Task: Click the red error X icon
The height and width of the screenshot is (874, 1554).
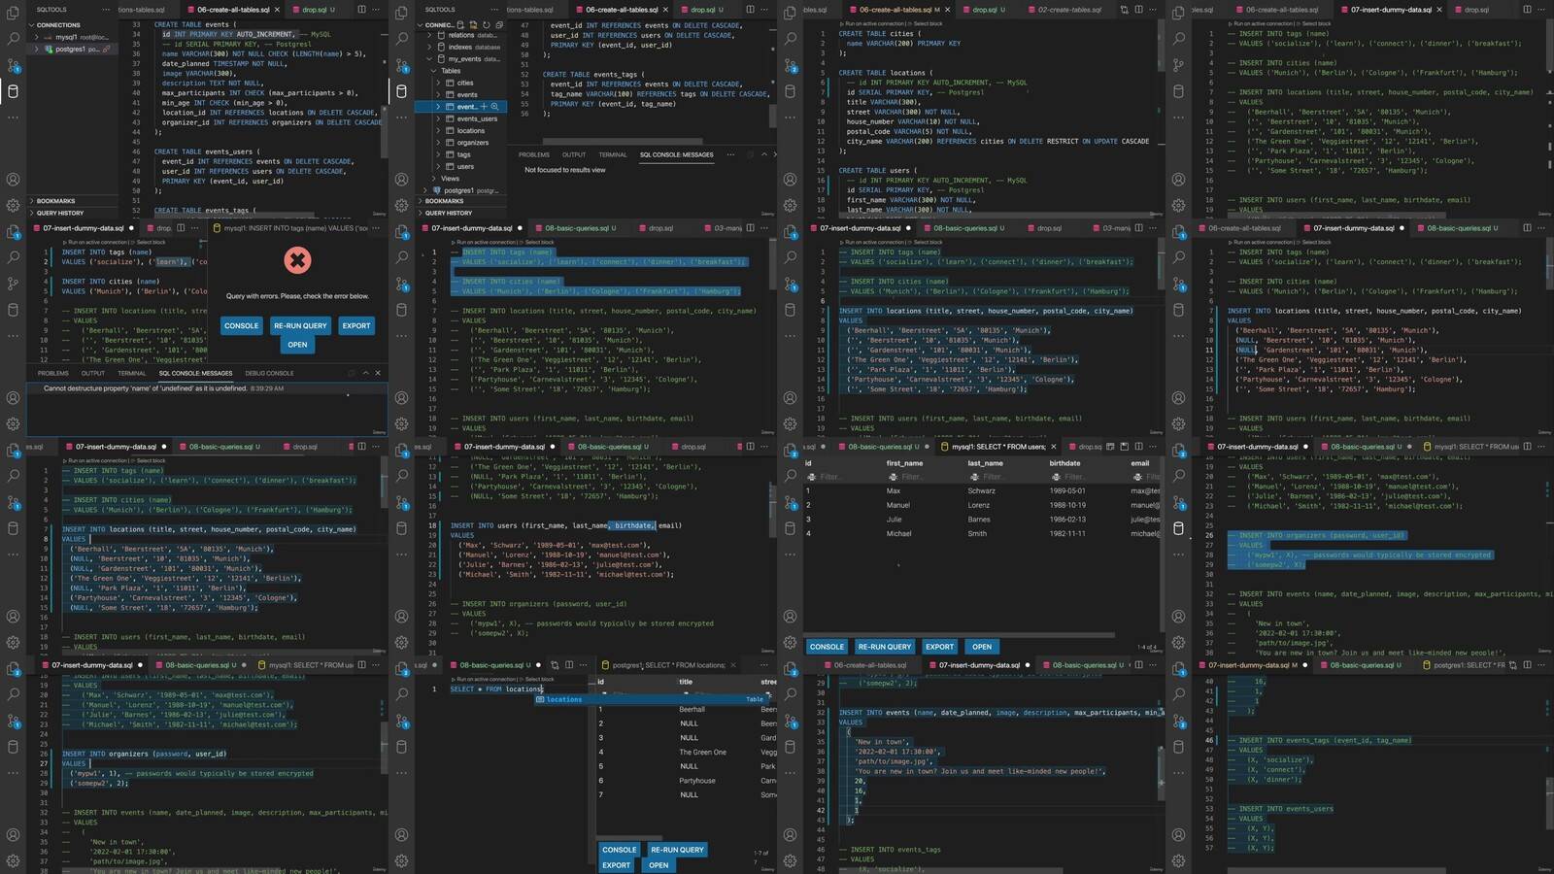Action: click(x=297, y=259)
